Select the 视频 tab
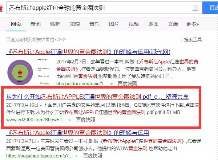 pyautogui.click(x=134, y=24)
